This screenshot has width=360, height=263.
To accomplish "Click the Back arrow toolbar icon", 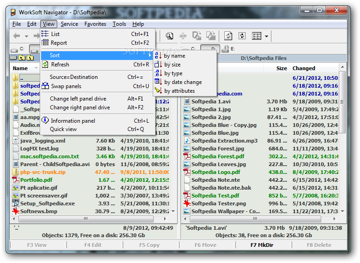I will (17, 36).
